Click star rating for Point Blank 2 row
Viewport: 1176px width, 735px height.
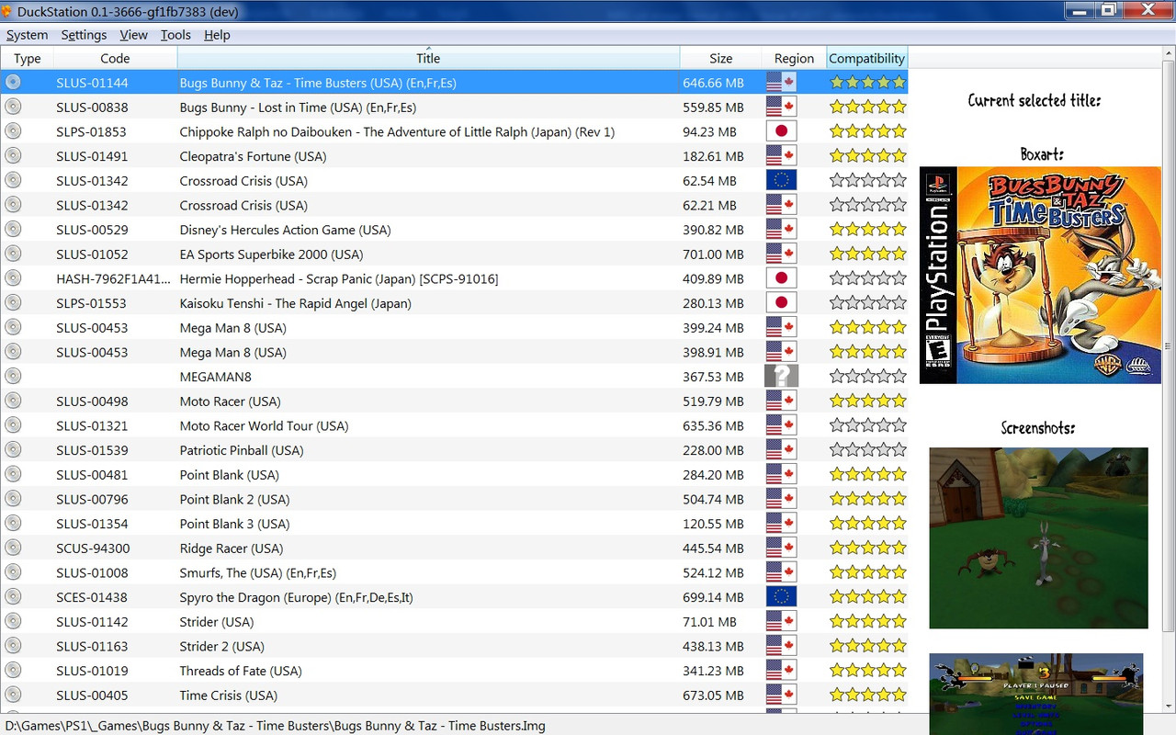867,499
